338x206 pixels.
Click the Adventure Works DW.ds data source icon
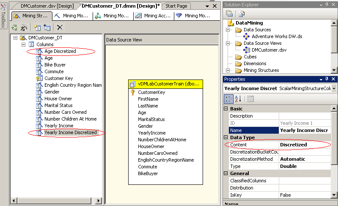(x=246, y=36)
